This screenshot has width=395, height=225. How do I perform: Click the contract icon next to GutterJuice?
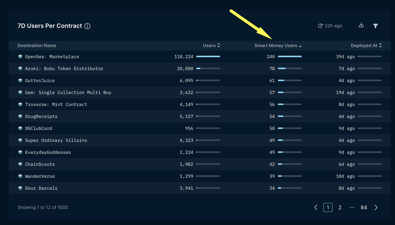20,80
